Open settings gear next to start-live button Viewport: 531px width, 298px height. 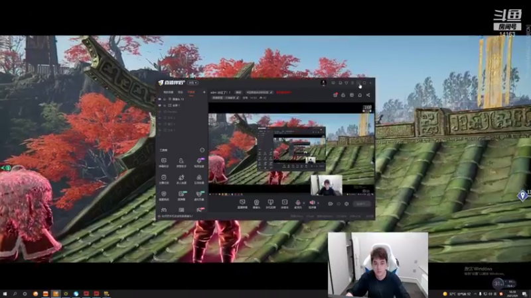346,204
